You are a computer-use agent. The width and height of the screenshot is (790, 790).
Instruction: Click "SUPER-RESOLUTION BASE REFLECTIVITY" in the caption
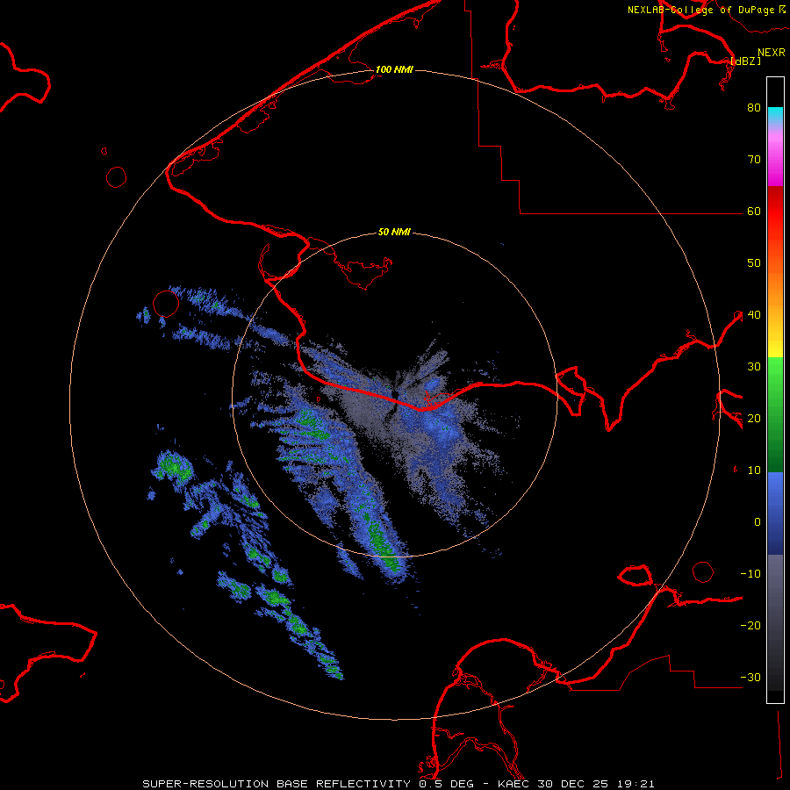coord(276,784)
